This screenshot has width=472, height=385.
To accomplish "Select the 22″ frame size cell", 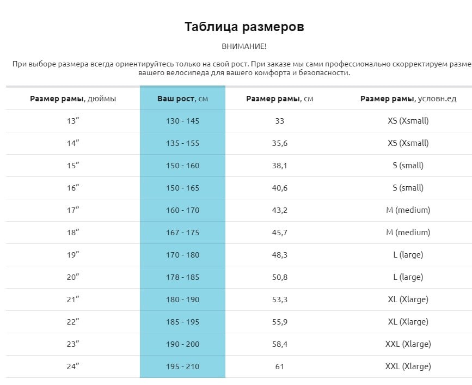I will [x=73, y=322].
